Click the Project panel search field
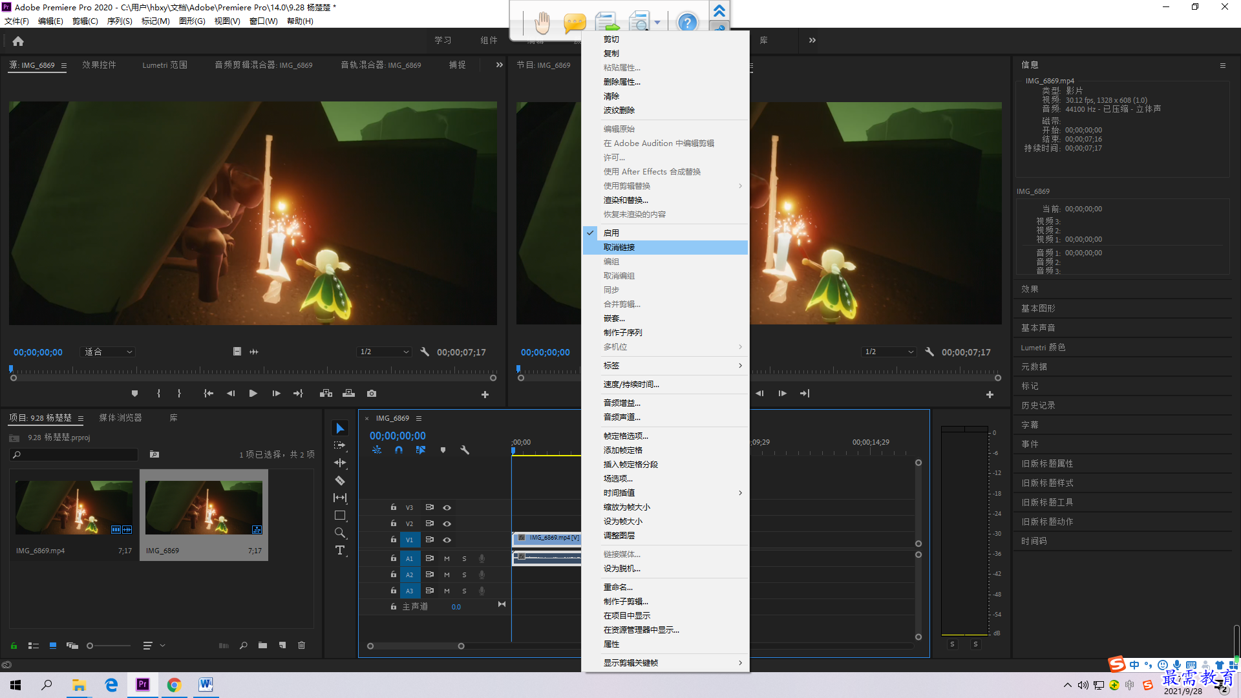The height and width of the screenshot is (698, 1241). [74, 455]
